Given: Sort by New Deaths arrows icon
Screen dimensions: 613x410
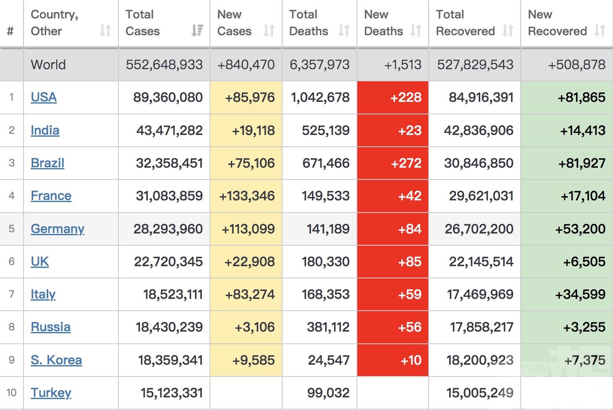Looking at the screenshot, I should (x=416, y=31).
